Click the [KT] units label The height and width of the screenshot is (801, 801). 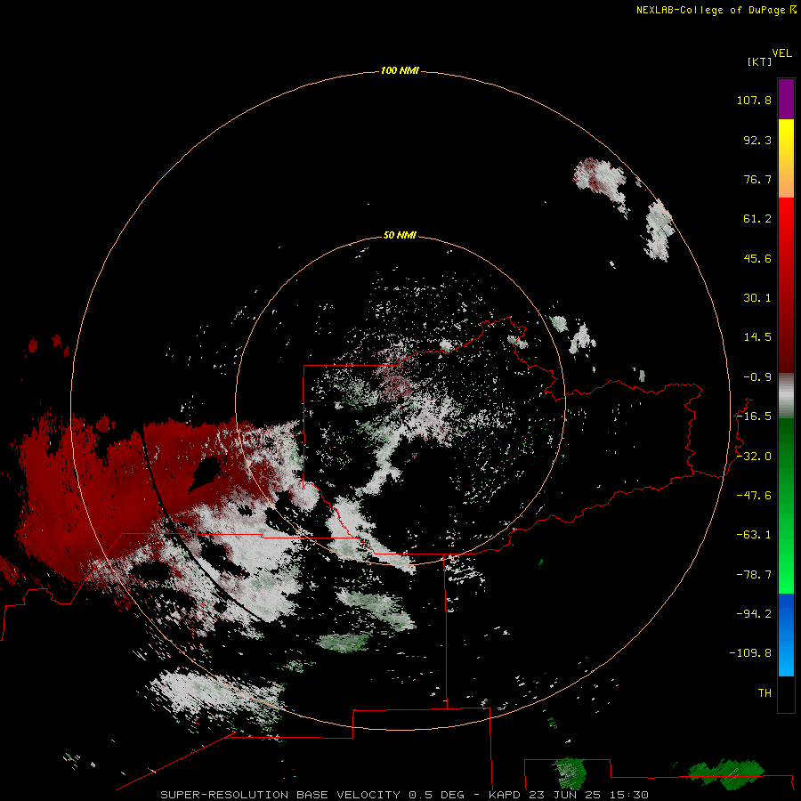click(759, 61)
